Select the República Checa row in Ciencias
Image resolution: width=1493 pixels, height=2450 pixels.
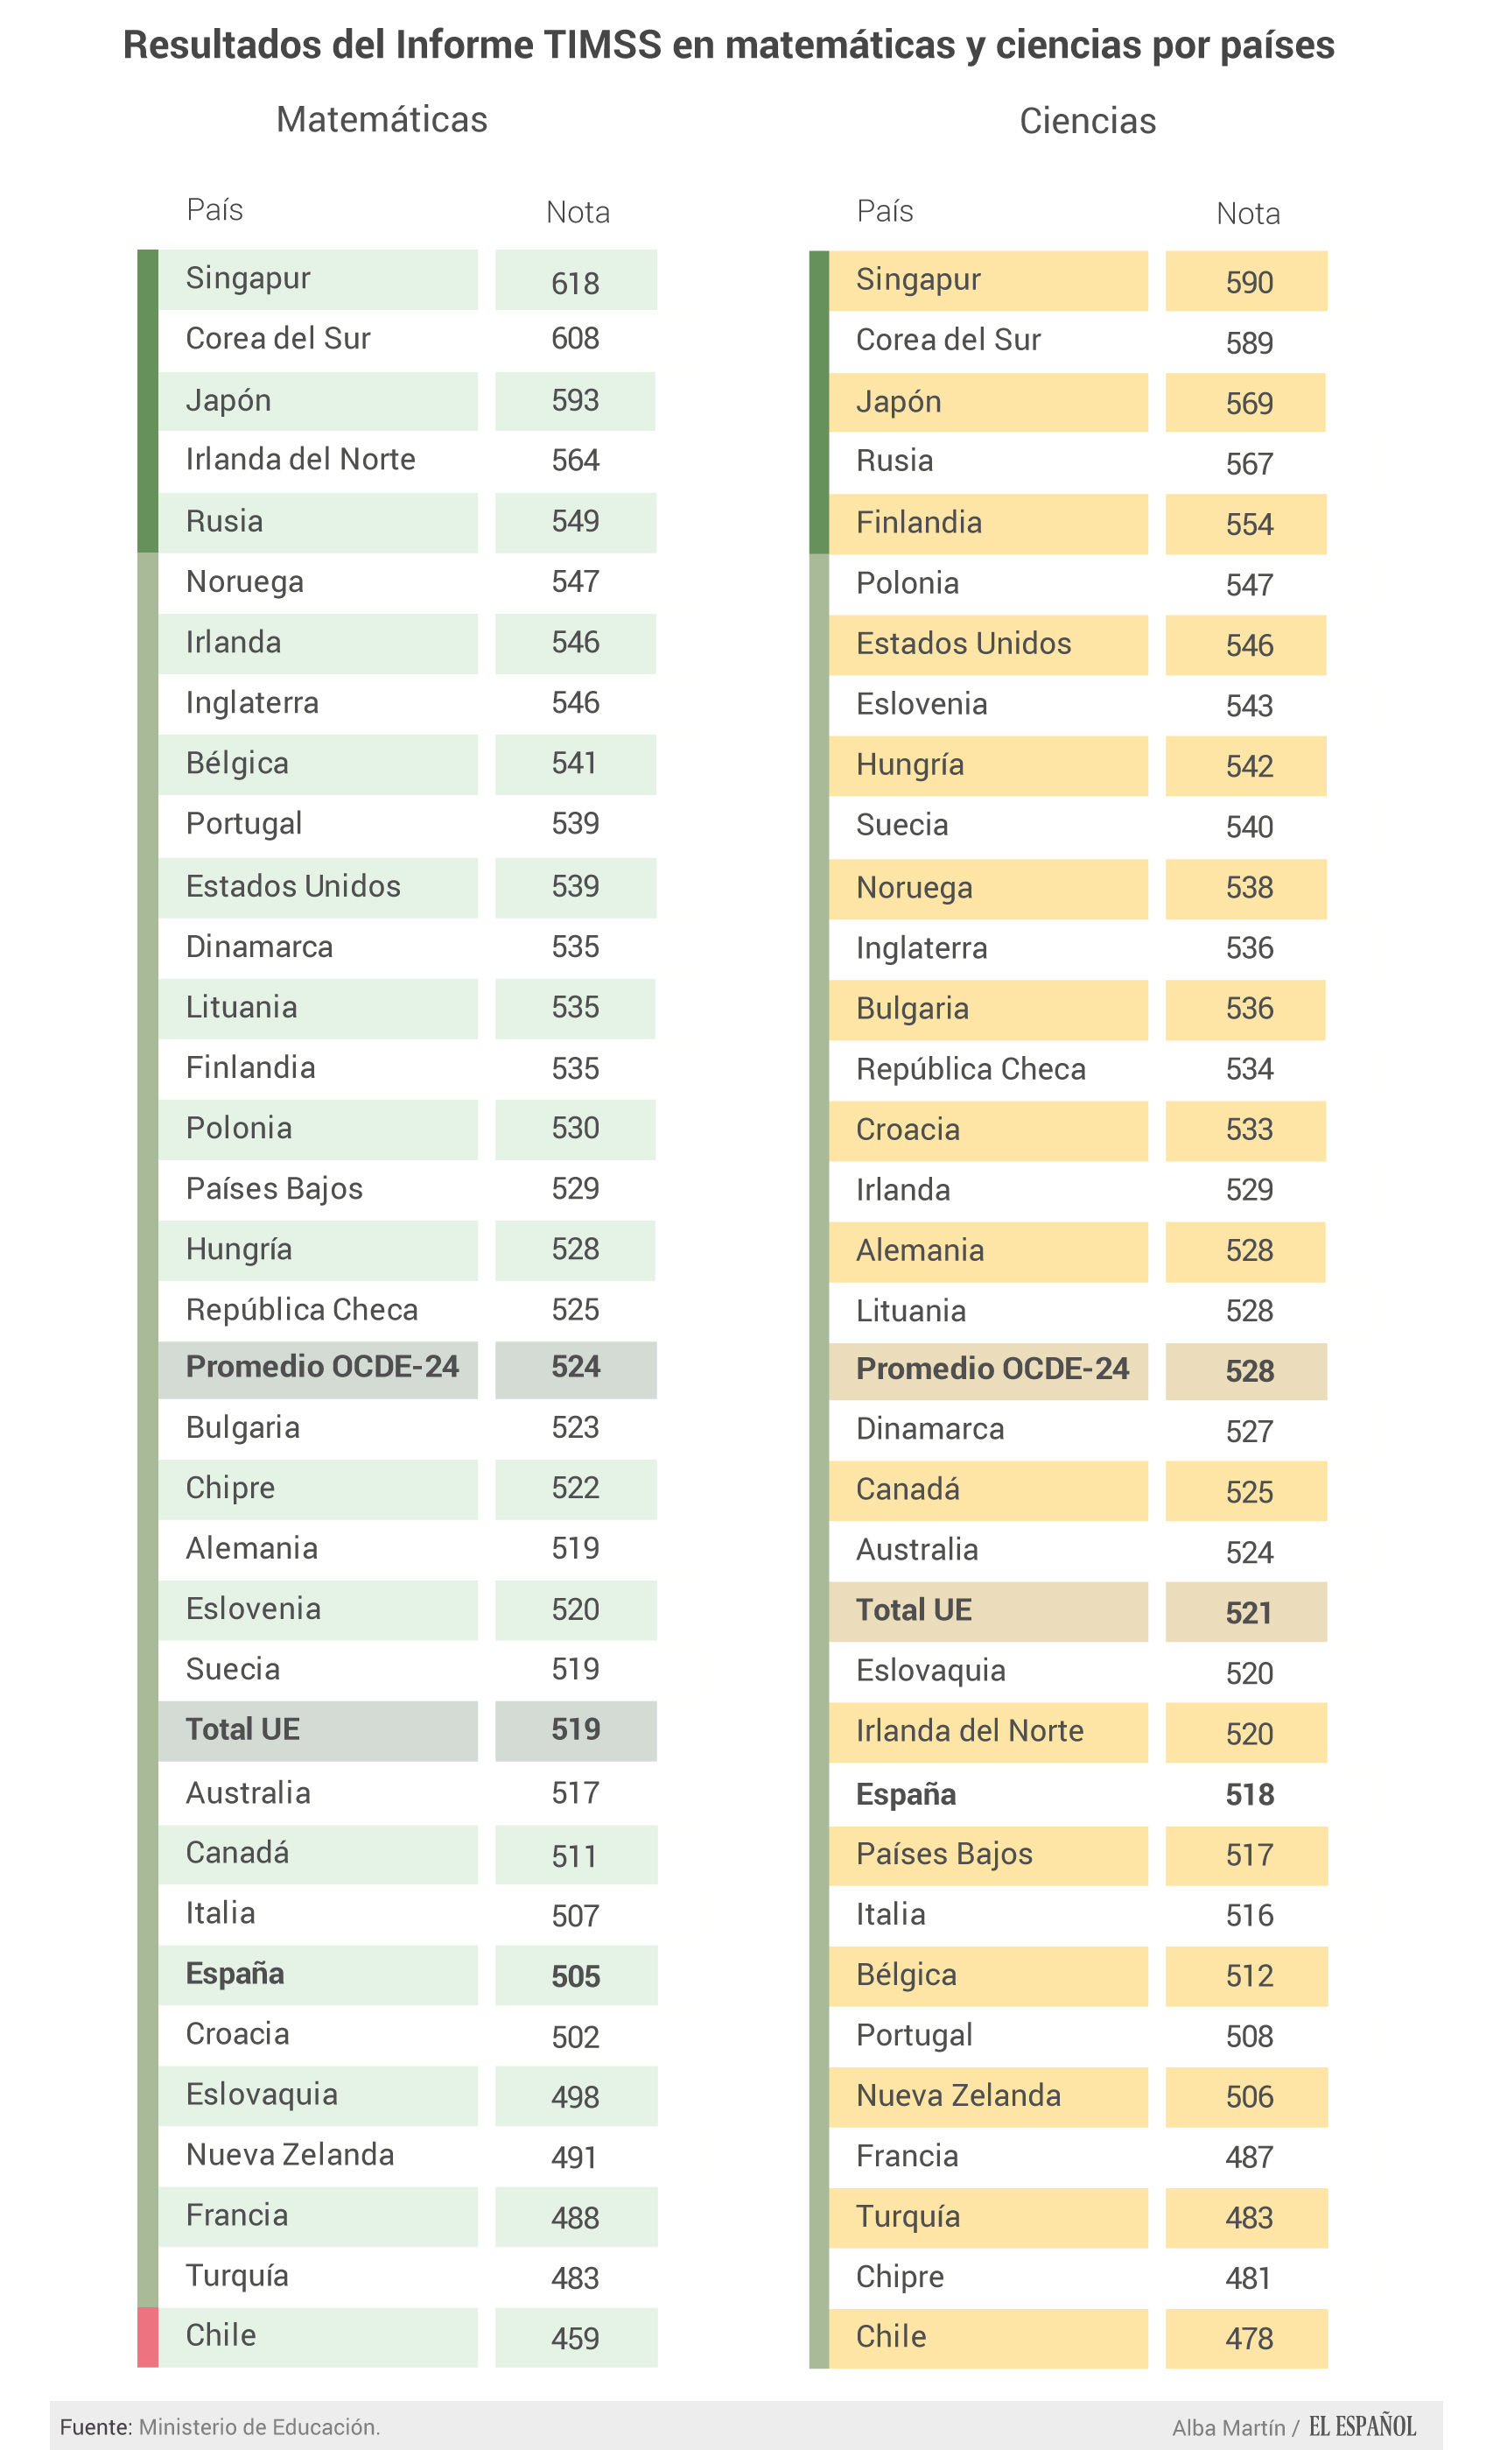coord(971,1069)
